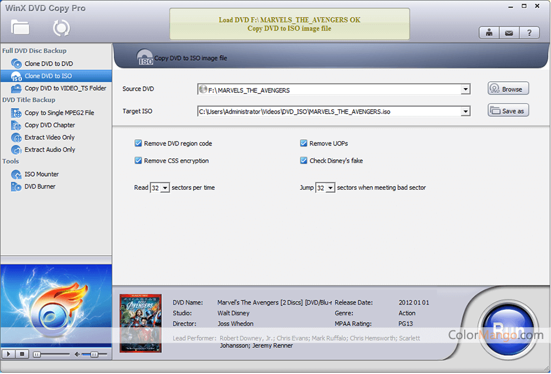Screen dimensions: 551x374
Task: Toggle the Remove CSS encryption checkbox
Action: click(138, 160)
